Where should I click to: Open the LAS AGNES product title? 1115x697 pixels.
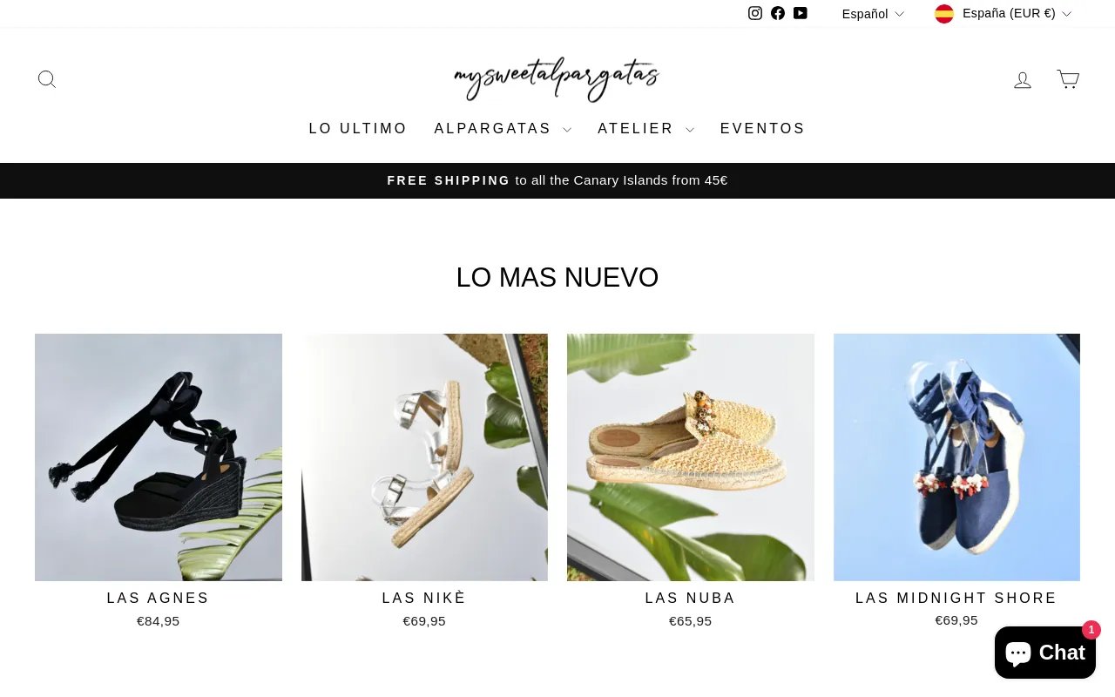(x=159, y=599)
